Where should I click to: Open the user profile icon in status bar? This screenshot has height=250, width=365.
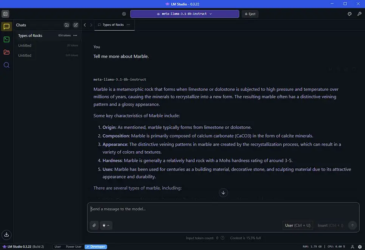point(353,247)
